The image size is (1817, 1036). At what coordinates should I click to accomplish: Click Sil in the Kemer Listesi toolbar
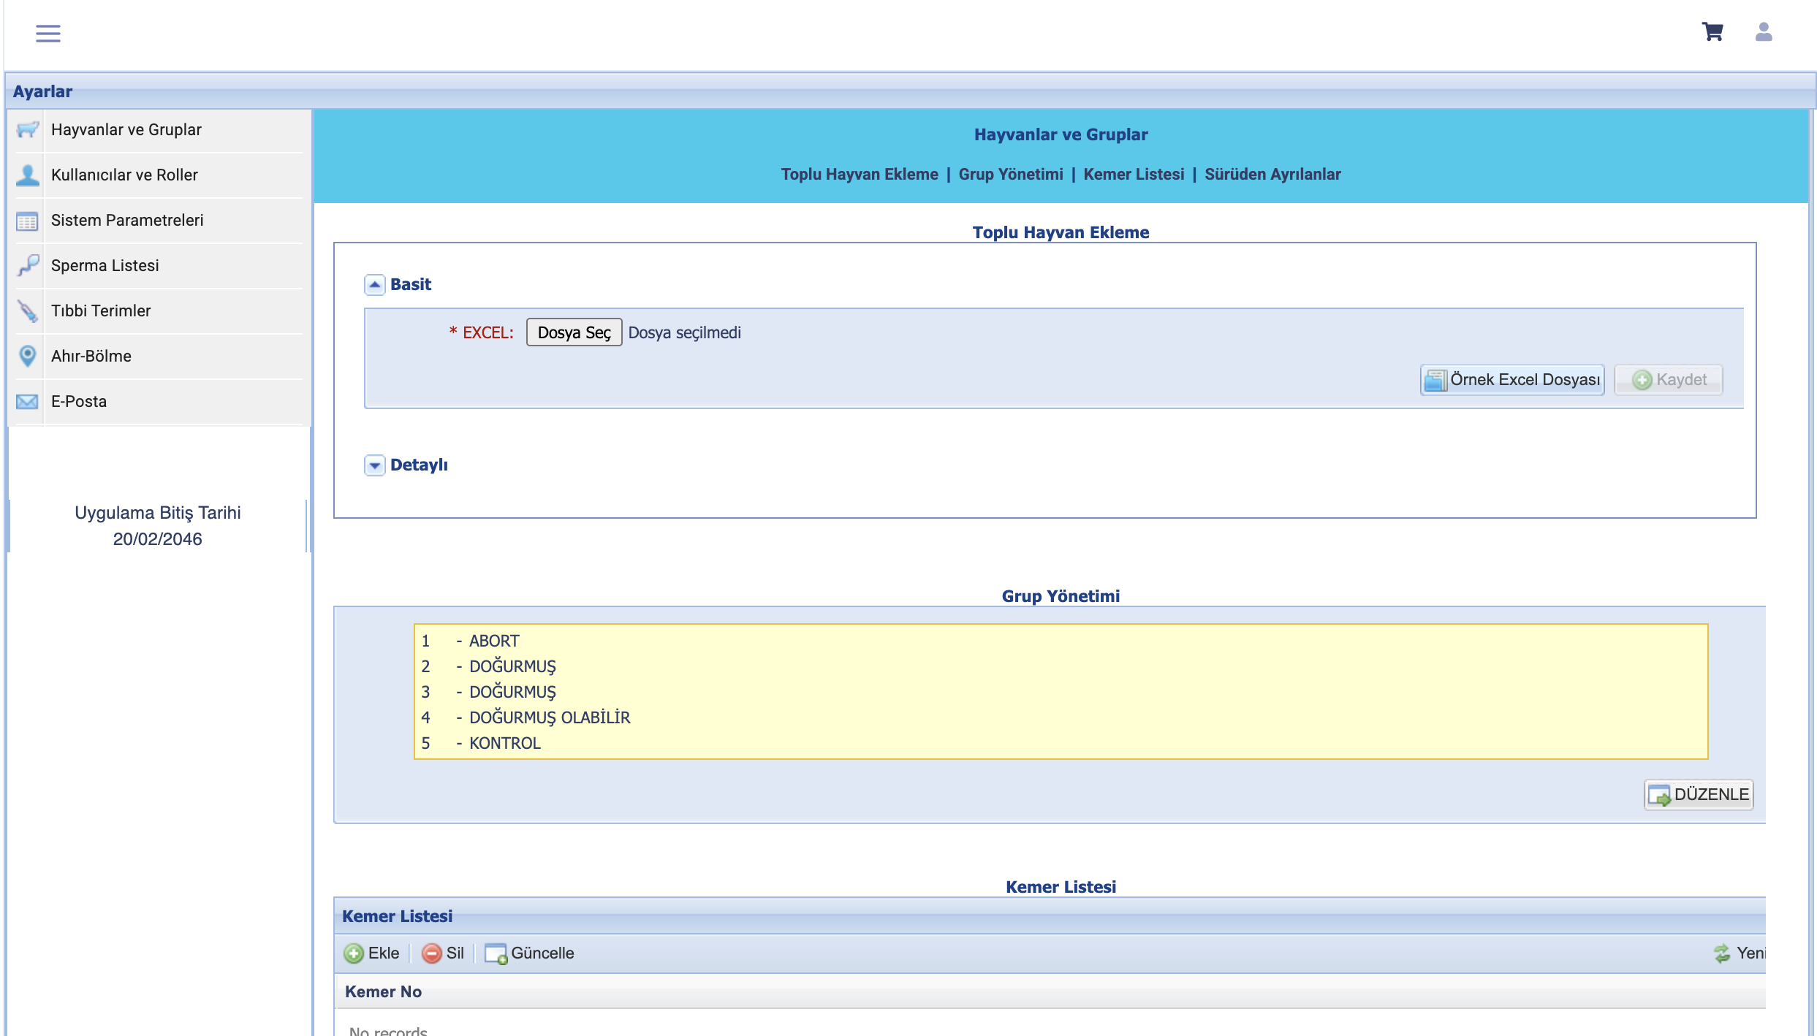tap(443, 953)
